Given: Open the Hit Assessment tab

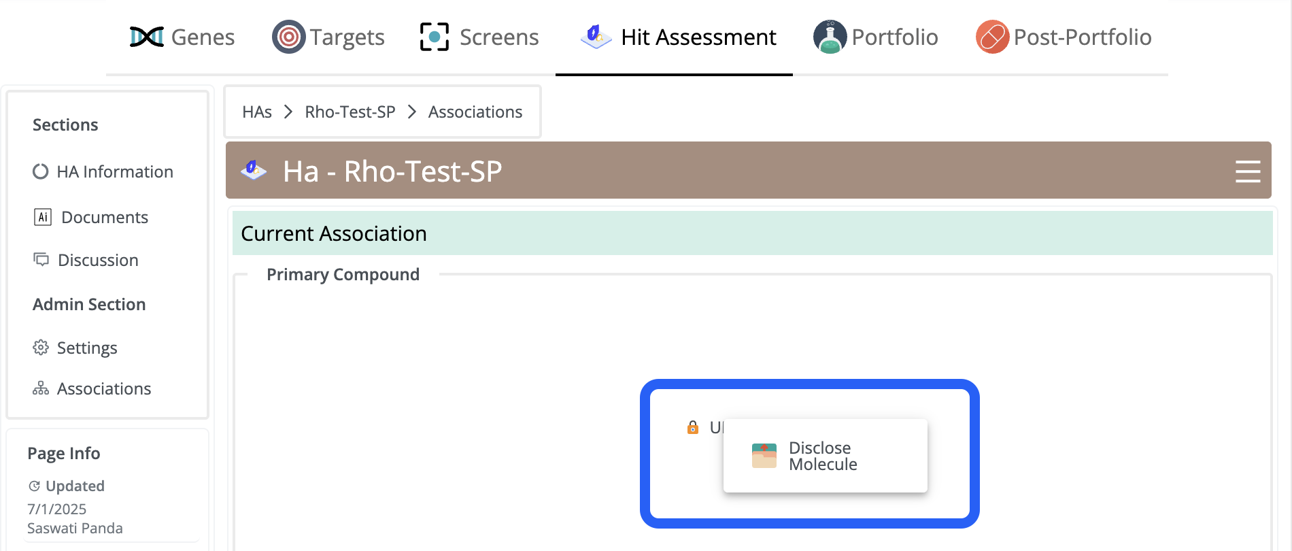Looking at the screenshot, I should pos(678,37).
